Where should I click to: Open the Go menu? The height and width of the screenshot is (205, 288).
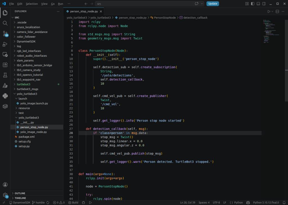(53, 4)
